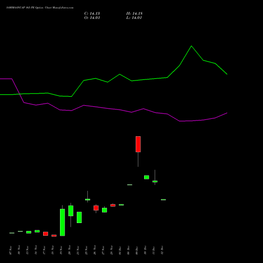Screen dimensions: 263x263
Task: Click the 19 Nov date label
Action: tap(61, 250)
